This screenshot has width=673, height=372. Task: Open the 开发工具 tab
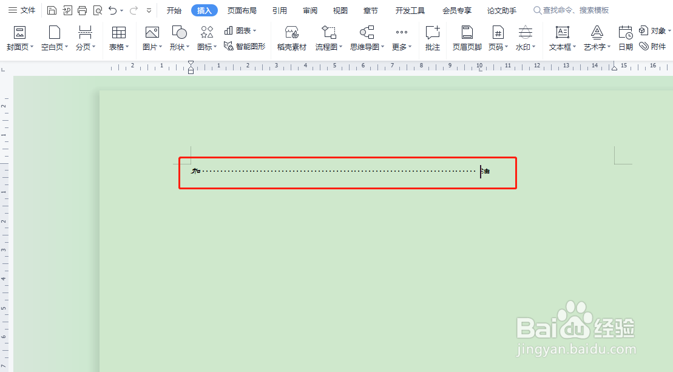410,10
